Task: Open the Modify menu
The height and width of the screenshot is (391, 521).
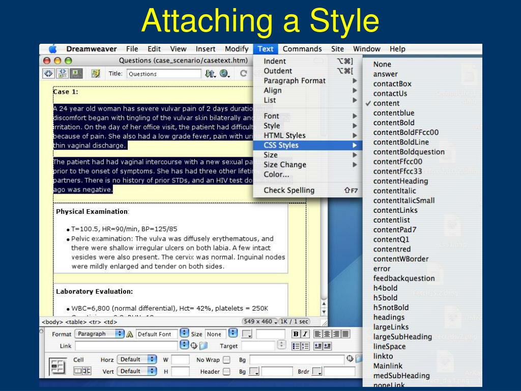Action: click(237, 49)
